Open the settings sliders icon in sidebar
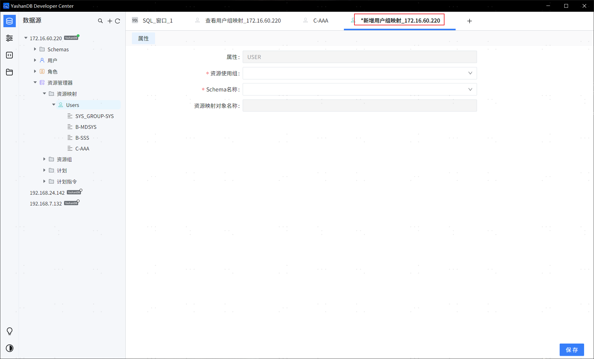 point(9,38)
